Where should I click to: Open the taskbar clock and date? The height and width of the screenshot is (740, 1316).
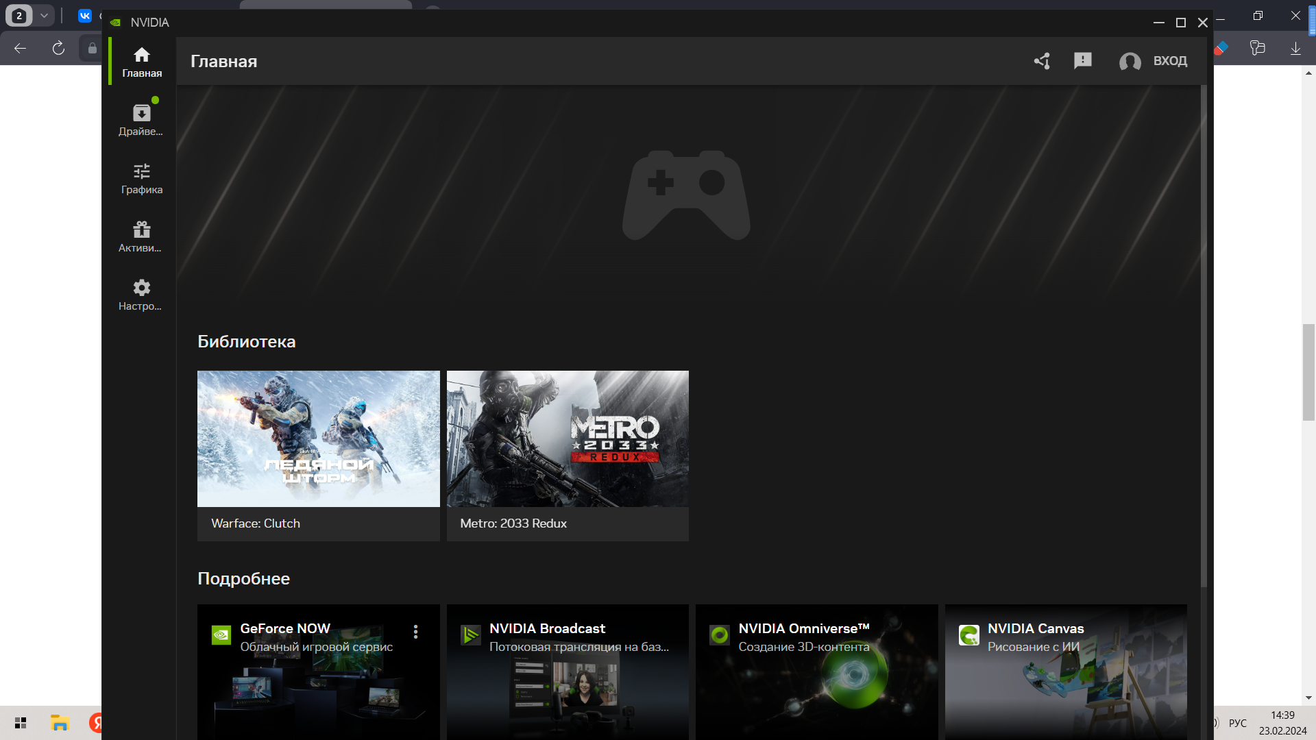[x=1282, y=723]
